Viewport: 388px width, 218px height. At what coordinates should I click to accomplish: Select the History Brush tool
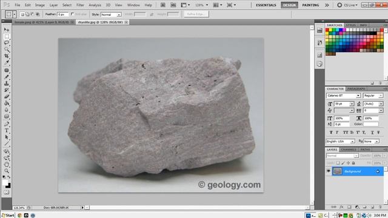(x=7, y=90)
